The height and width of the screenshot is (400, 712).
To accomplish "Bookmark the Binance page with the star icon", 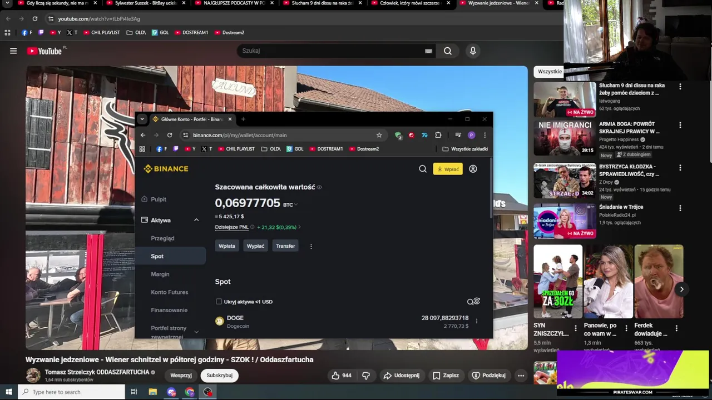I will 379,135.
